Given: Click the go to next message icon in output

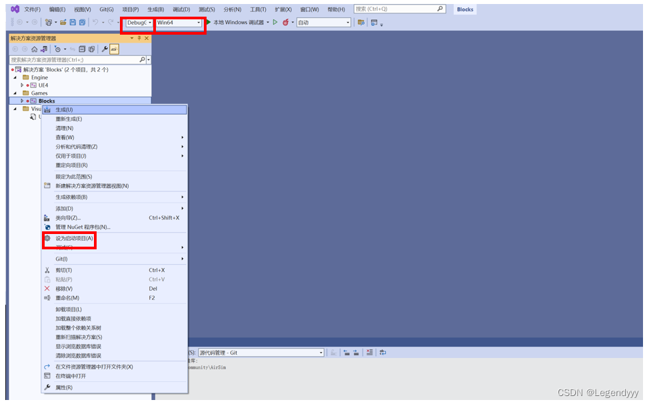Looking at the screenshot, I should click(356, 352).
